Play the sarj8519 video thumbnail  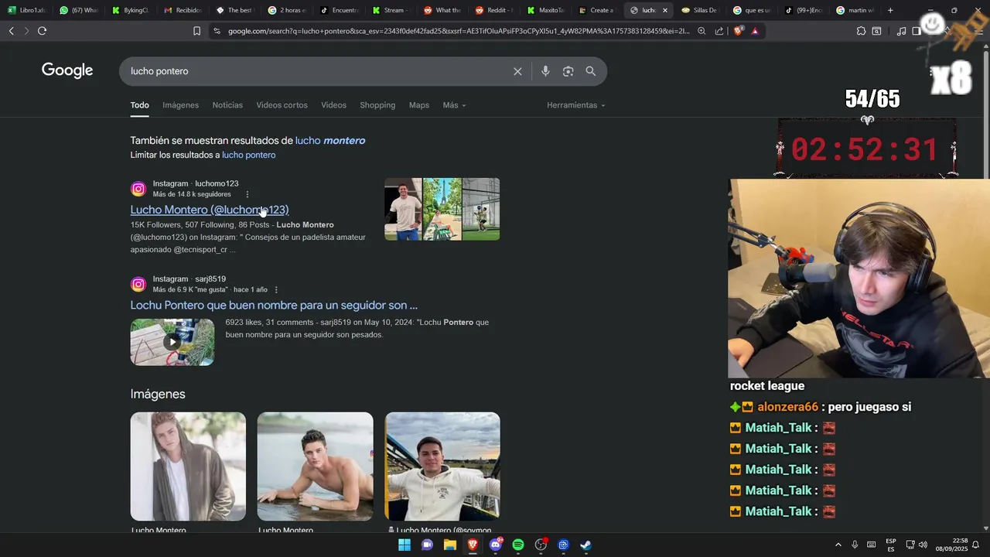point(172,342)
